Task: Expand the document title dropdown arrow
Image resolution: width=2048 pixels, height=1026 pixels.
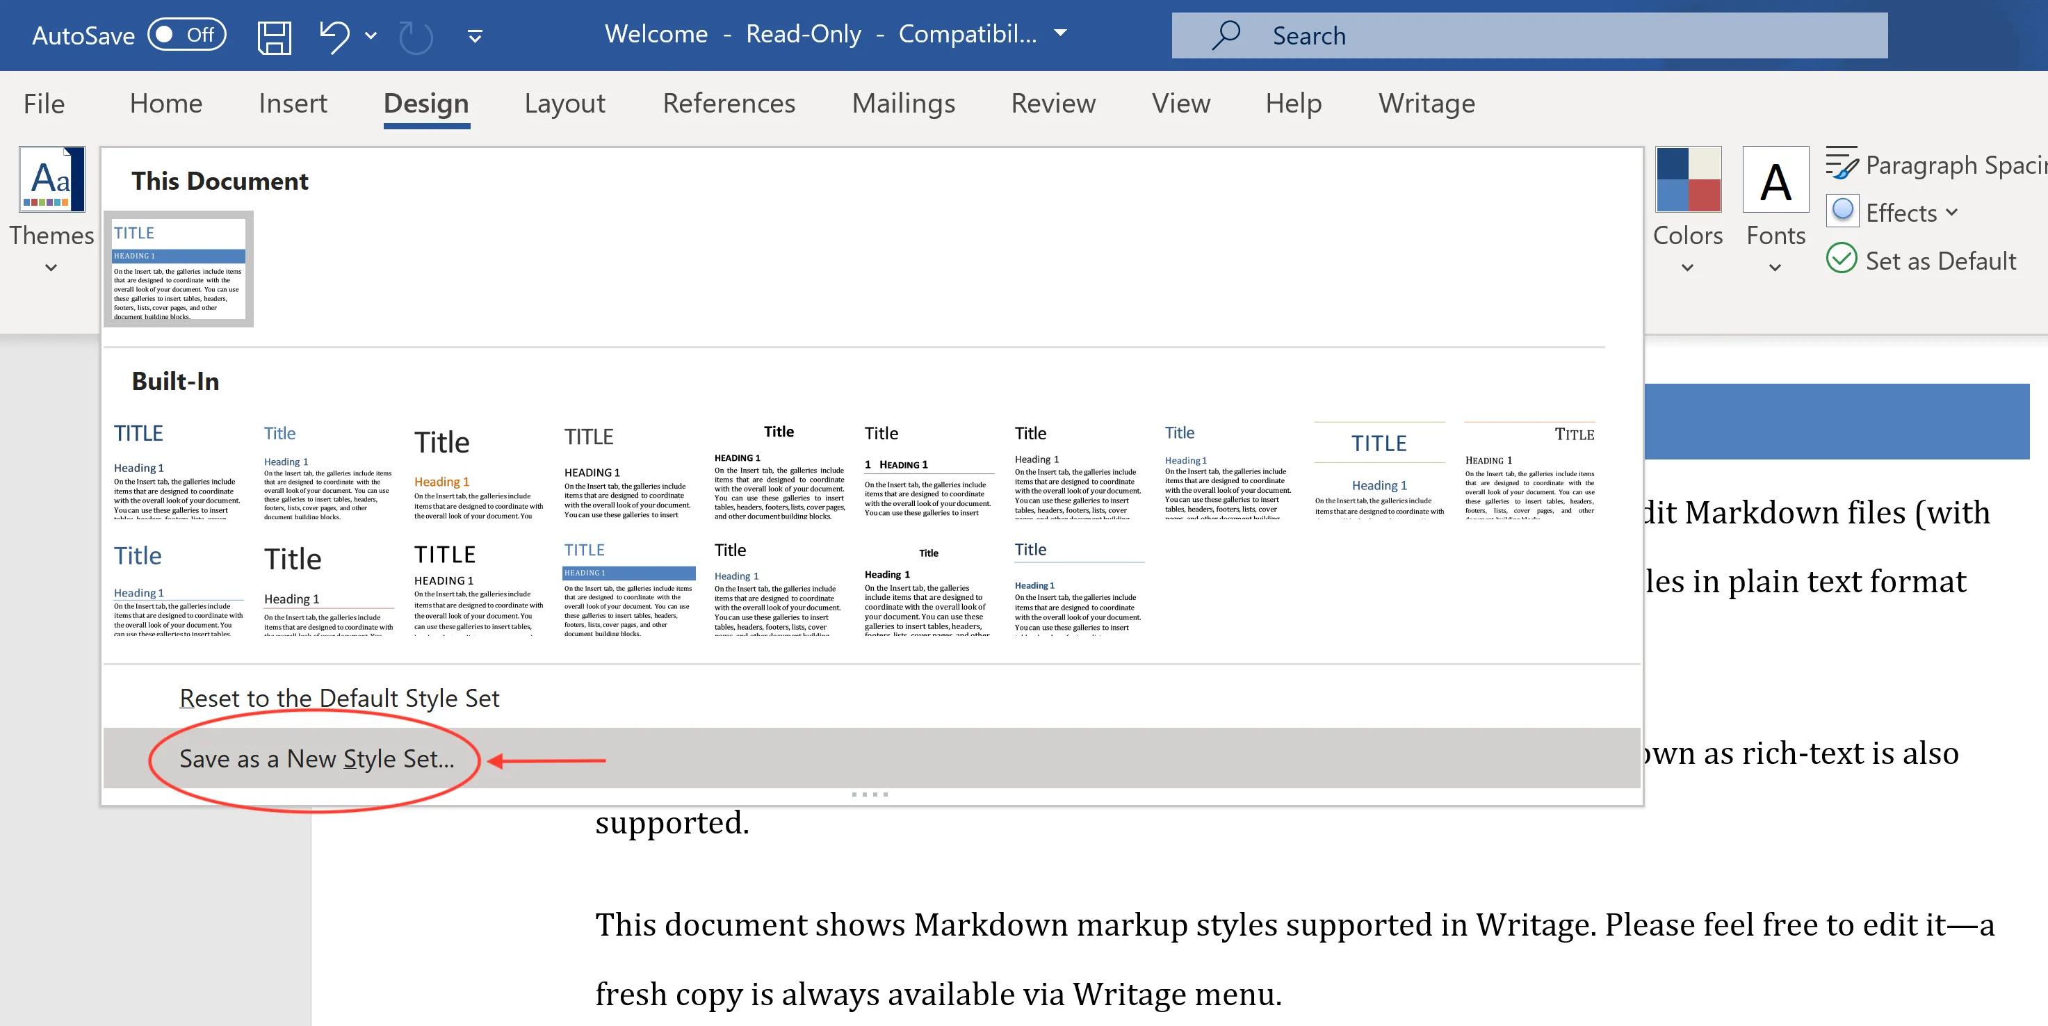Action: (1061, 33)
